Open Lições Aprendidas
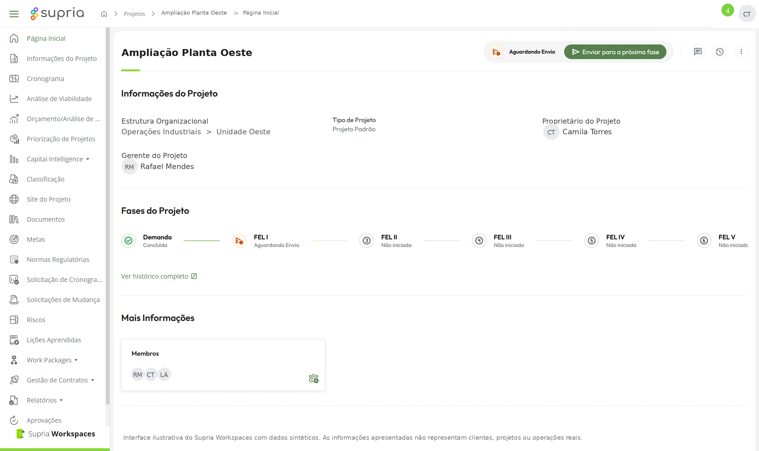Image resolution: width=759 pixels, height=451 pixels. [x=53, y=340]
